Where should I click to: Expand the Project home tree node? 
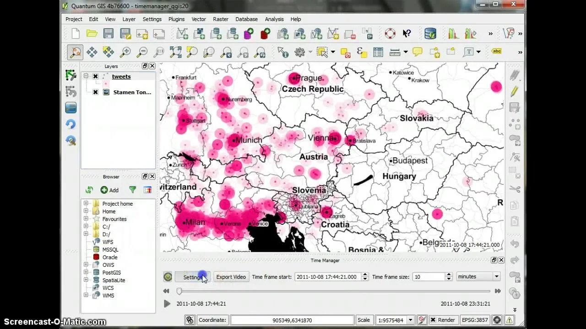86,204
